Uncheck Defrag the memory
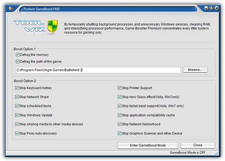This screenshot has height=161, width=225. (17, 55)
